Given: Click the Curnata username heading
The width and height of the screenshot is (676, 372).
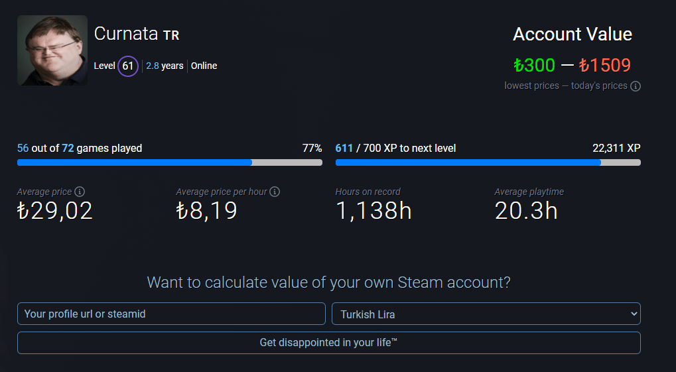Looking at the screenshot, I should pyautogui.click(x=126, y=34).
